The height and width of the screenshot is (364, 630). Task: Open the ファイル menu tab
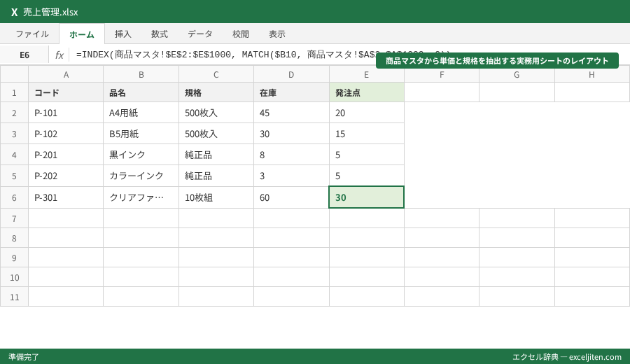coord(32,34)
